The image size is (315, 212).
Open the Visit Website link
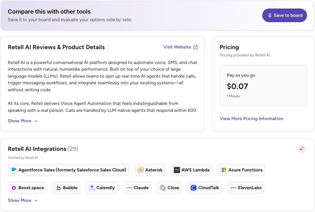pyautogui.click(x=180, y=47)
